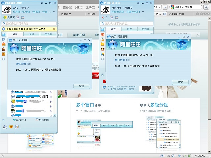
Task: Click the 发商机 icon in left window
Action: click(x=9, y=17)
